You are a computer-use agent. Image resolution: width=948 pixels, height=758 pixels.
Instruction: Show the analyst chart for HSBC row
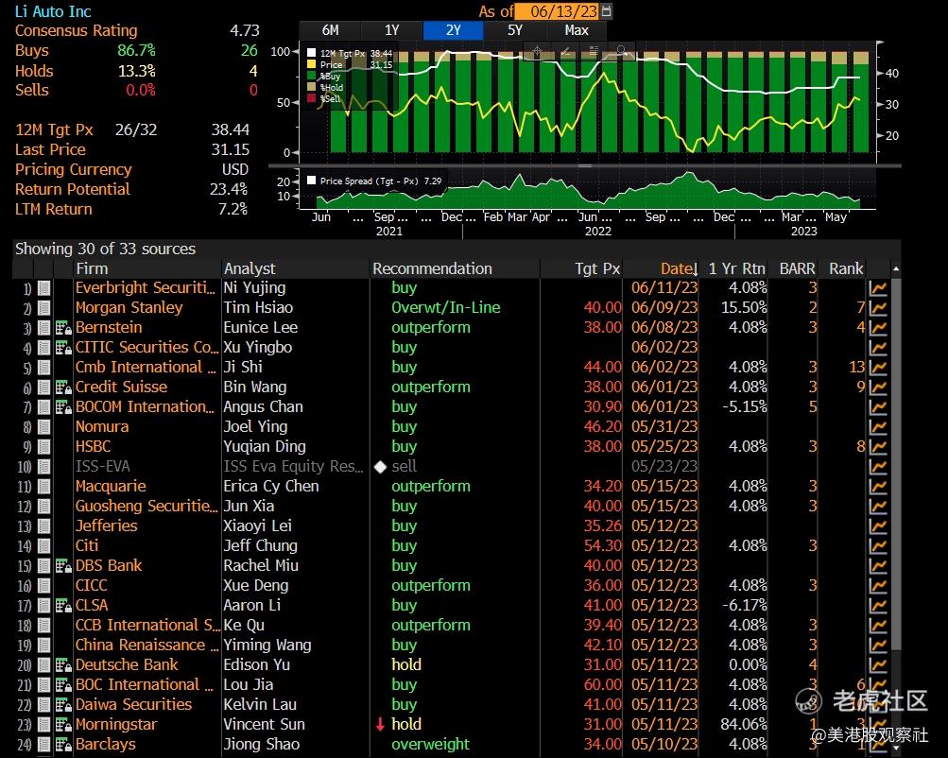point(878,447)
